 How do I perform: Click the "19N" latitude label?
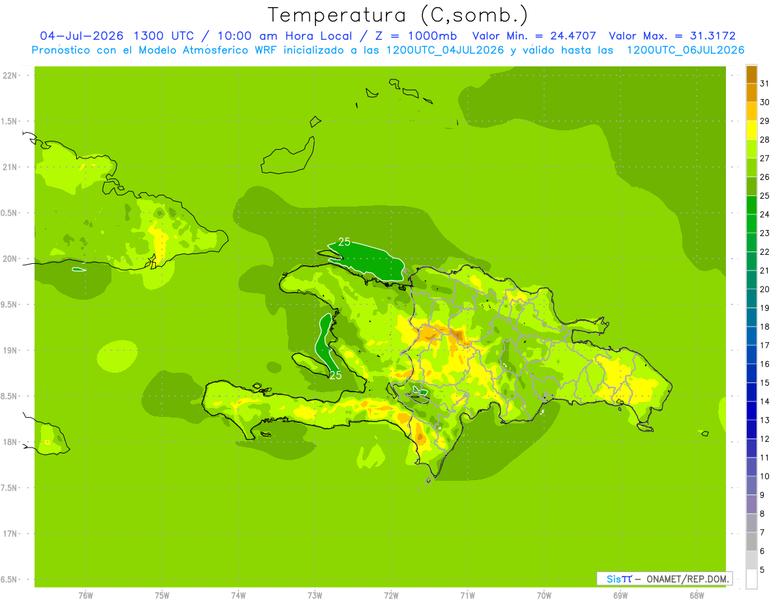point(10,351)
